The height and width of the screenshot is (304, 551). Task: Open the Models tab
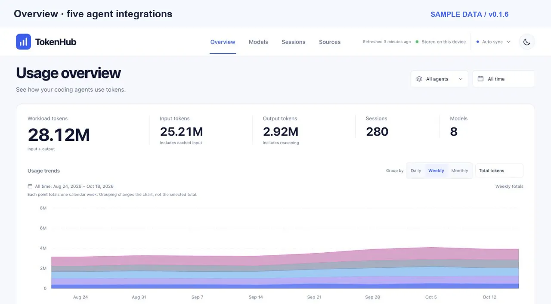point(258,42)
